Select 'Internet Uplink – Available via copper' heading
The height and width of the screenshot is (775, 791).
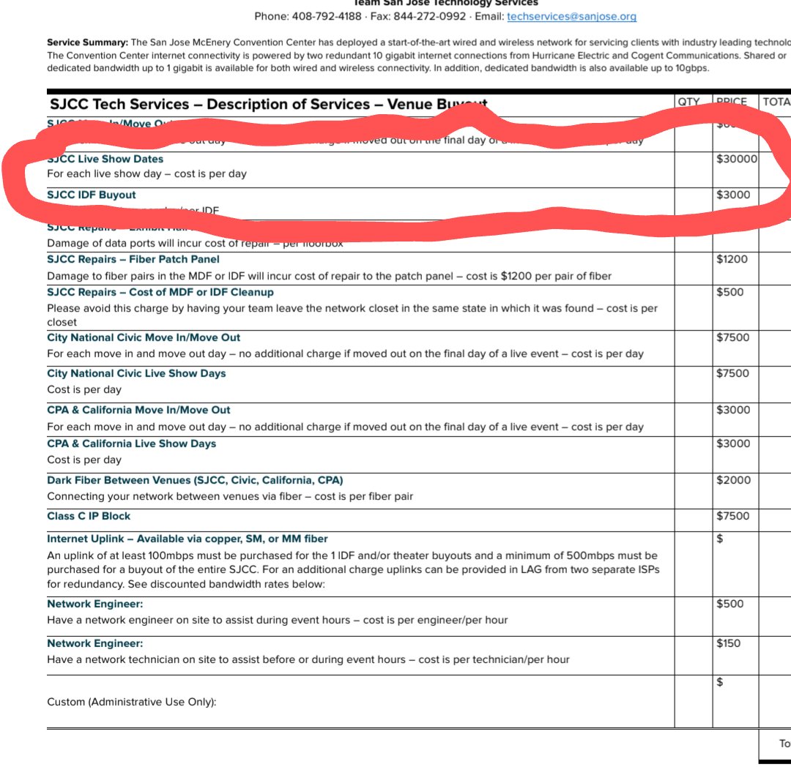tap(187, 539)
